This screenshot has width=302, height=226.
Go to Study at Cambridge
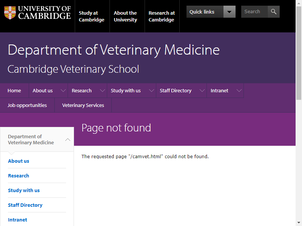coord(91,16)
